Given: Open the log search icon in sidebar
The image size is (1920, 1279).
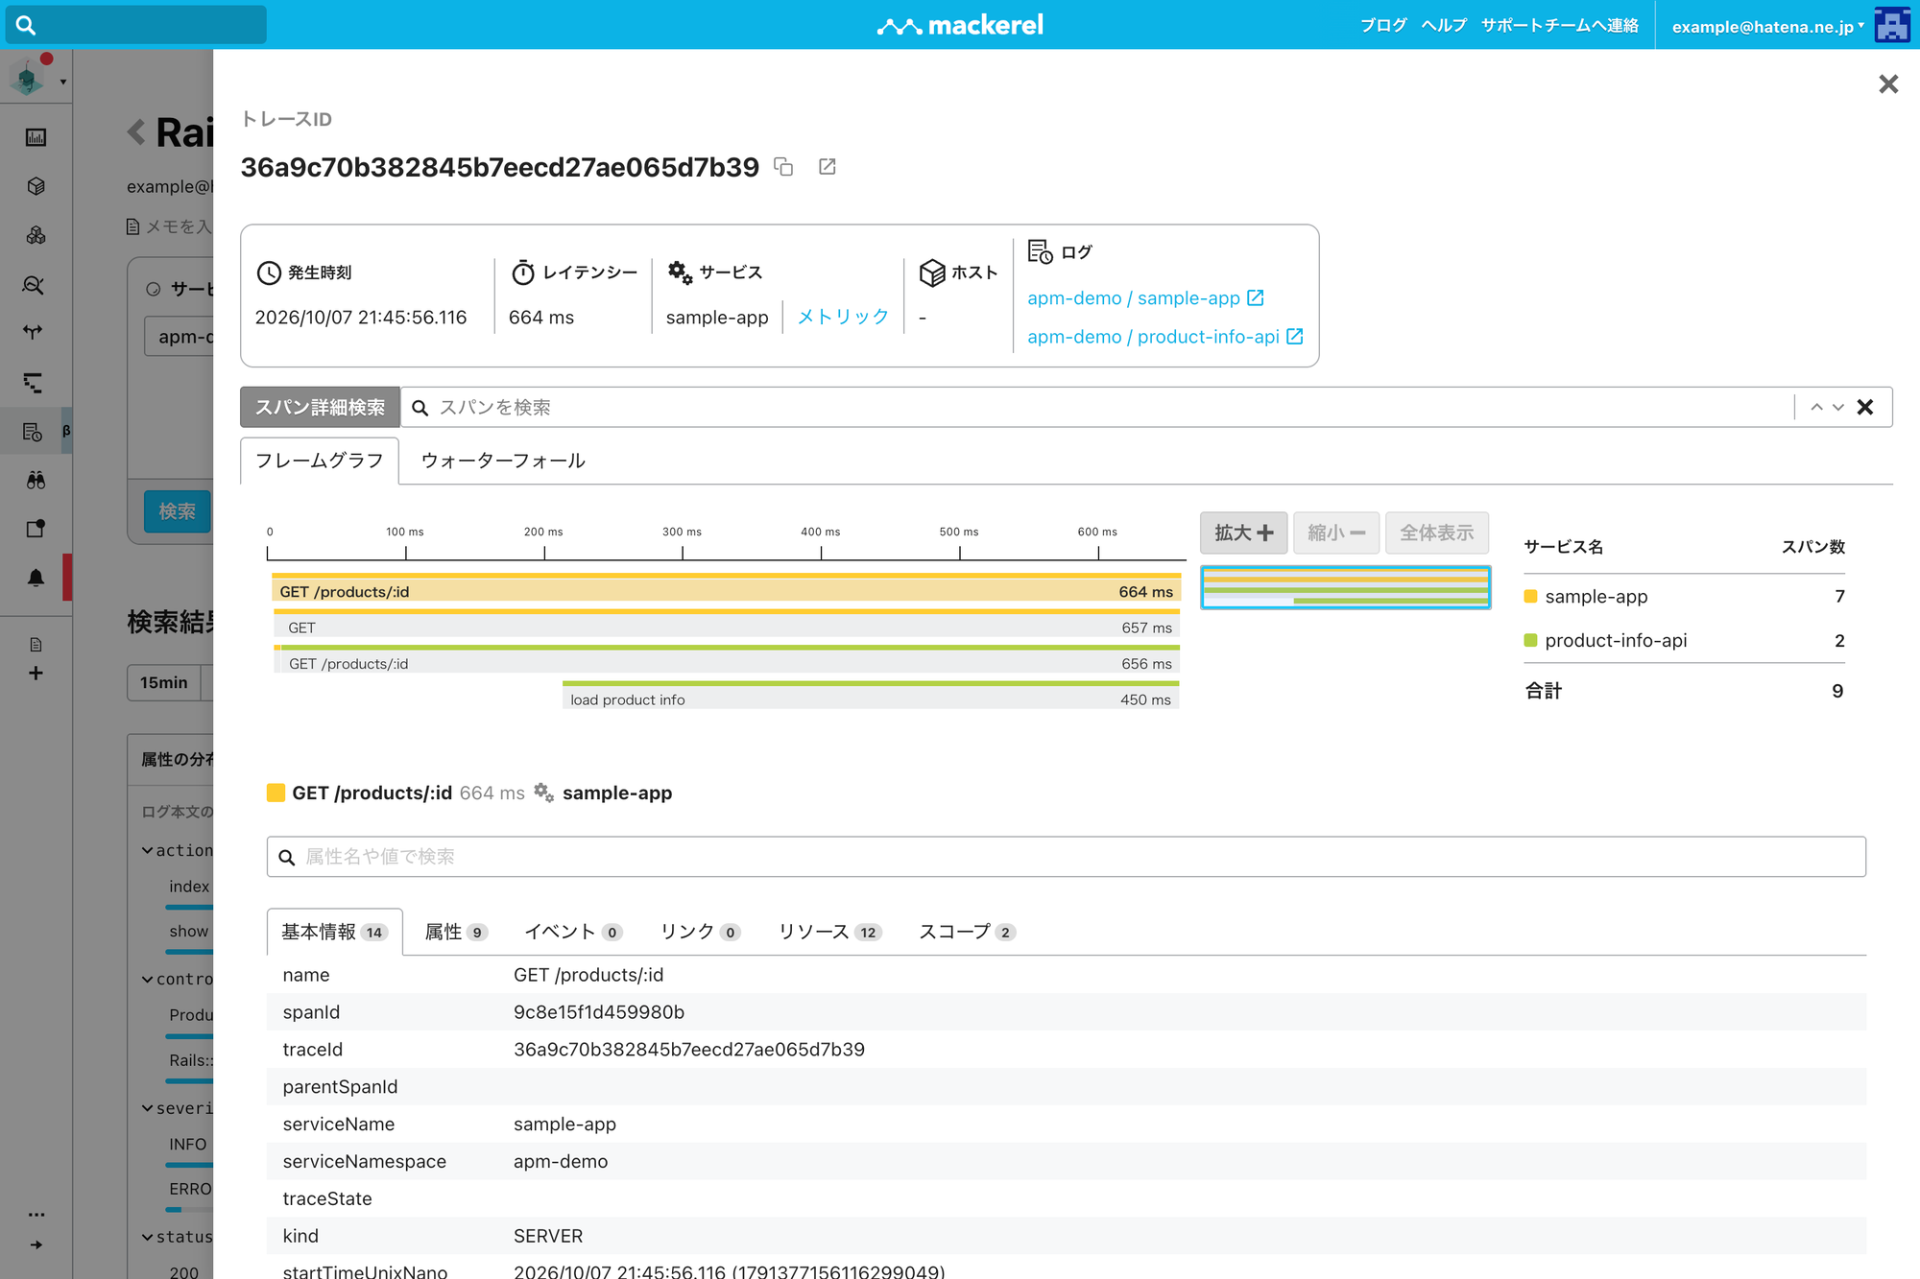Looking at the screenshot, I should [33, 432].
